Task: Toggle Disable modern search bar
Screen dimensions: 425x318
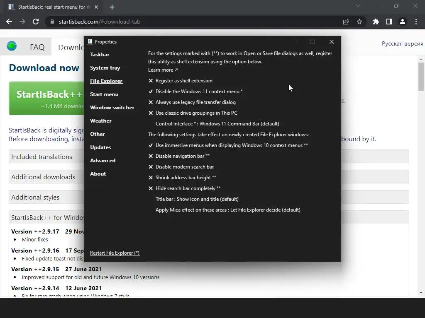Action: [181, 167]
